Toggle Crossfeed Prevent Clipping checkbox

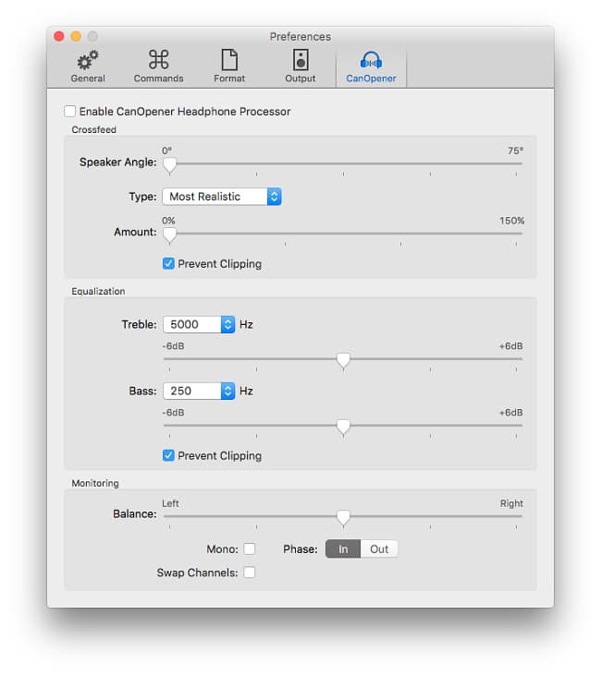click(168, 263)
